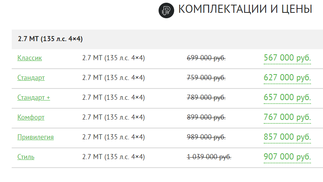
Task: Click the КОМПЛЕКТАЦИИ И ЦЕНЫ heading
Action: point(245,9)
